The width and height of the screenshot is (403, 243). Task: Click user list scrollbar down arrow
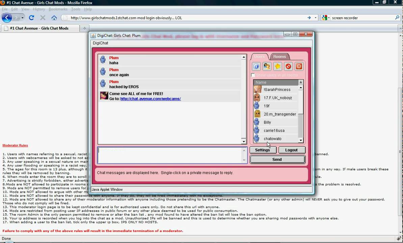[x=301, y=140]
